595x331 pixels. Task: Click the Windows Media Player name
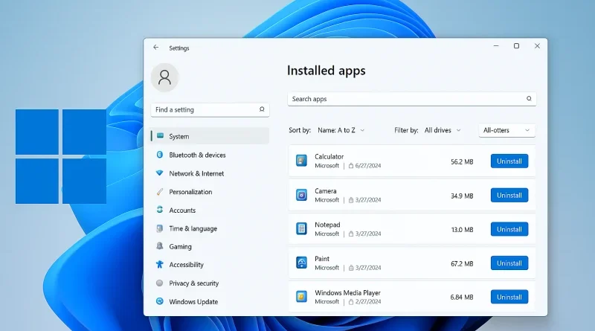click(347, 292)
